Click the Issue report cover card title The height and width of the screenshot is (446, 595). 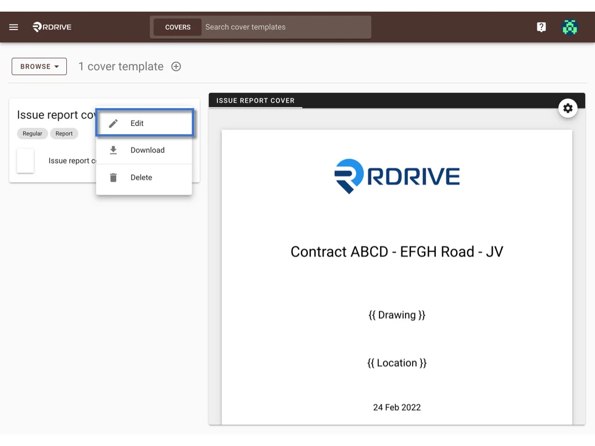(x=56, y=114)
